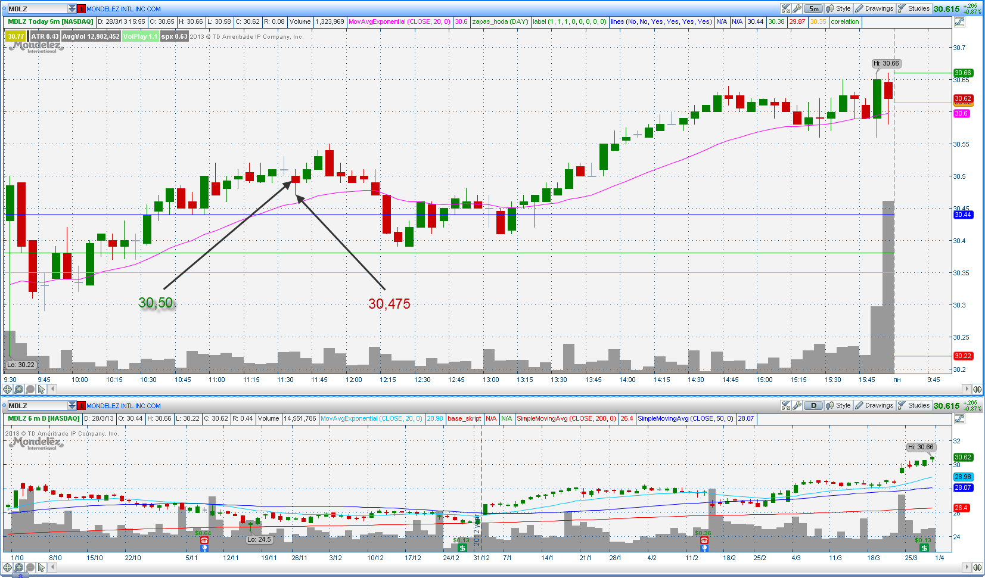Image resolution: width=985 pixels, height=578 pixels.
Task: Open the edit studies flask icon in lower chart
Action: 786,405
